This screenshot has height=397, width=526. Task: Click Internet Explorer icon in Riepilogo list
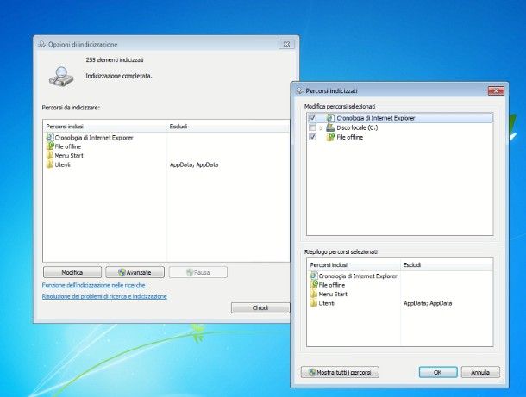tap(313, 276)
